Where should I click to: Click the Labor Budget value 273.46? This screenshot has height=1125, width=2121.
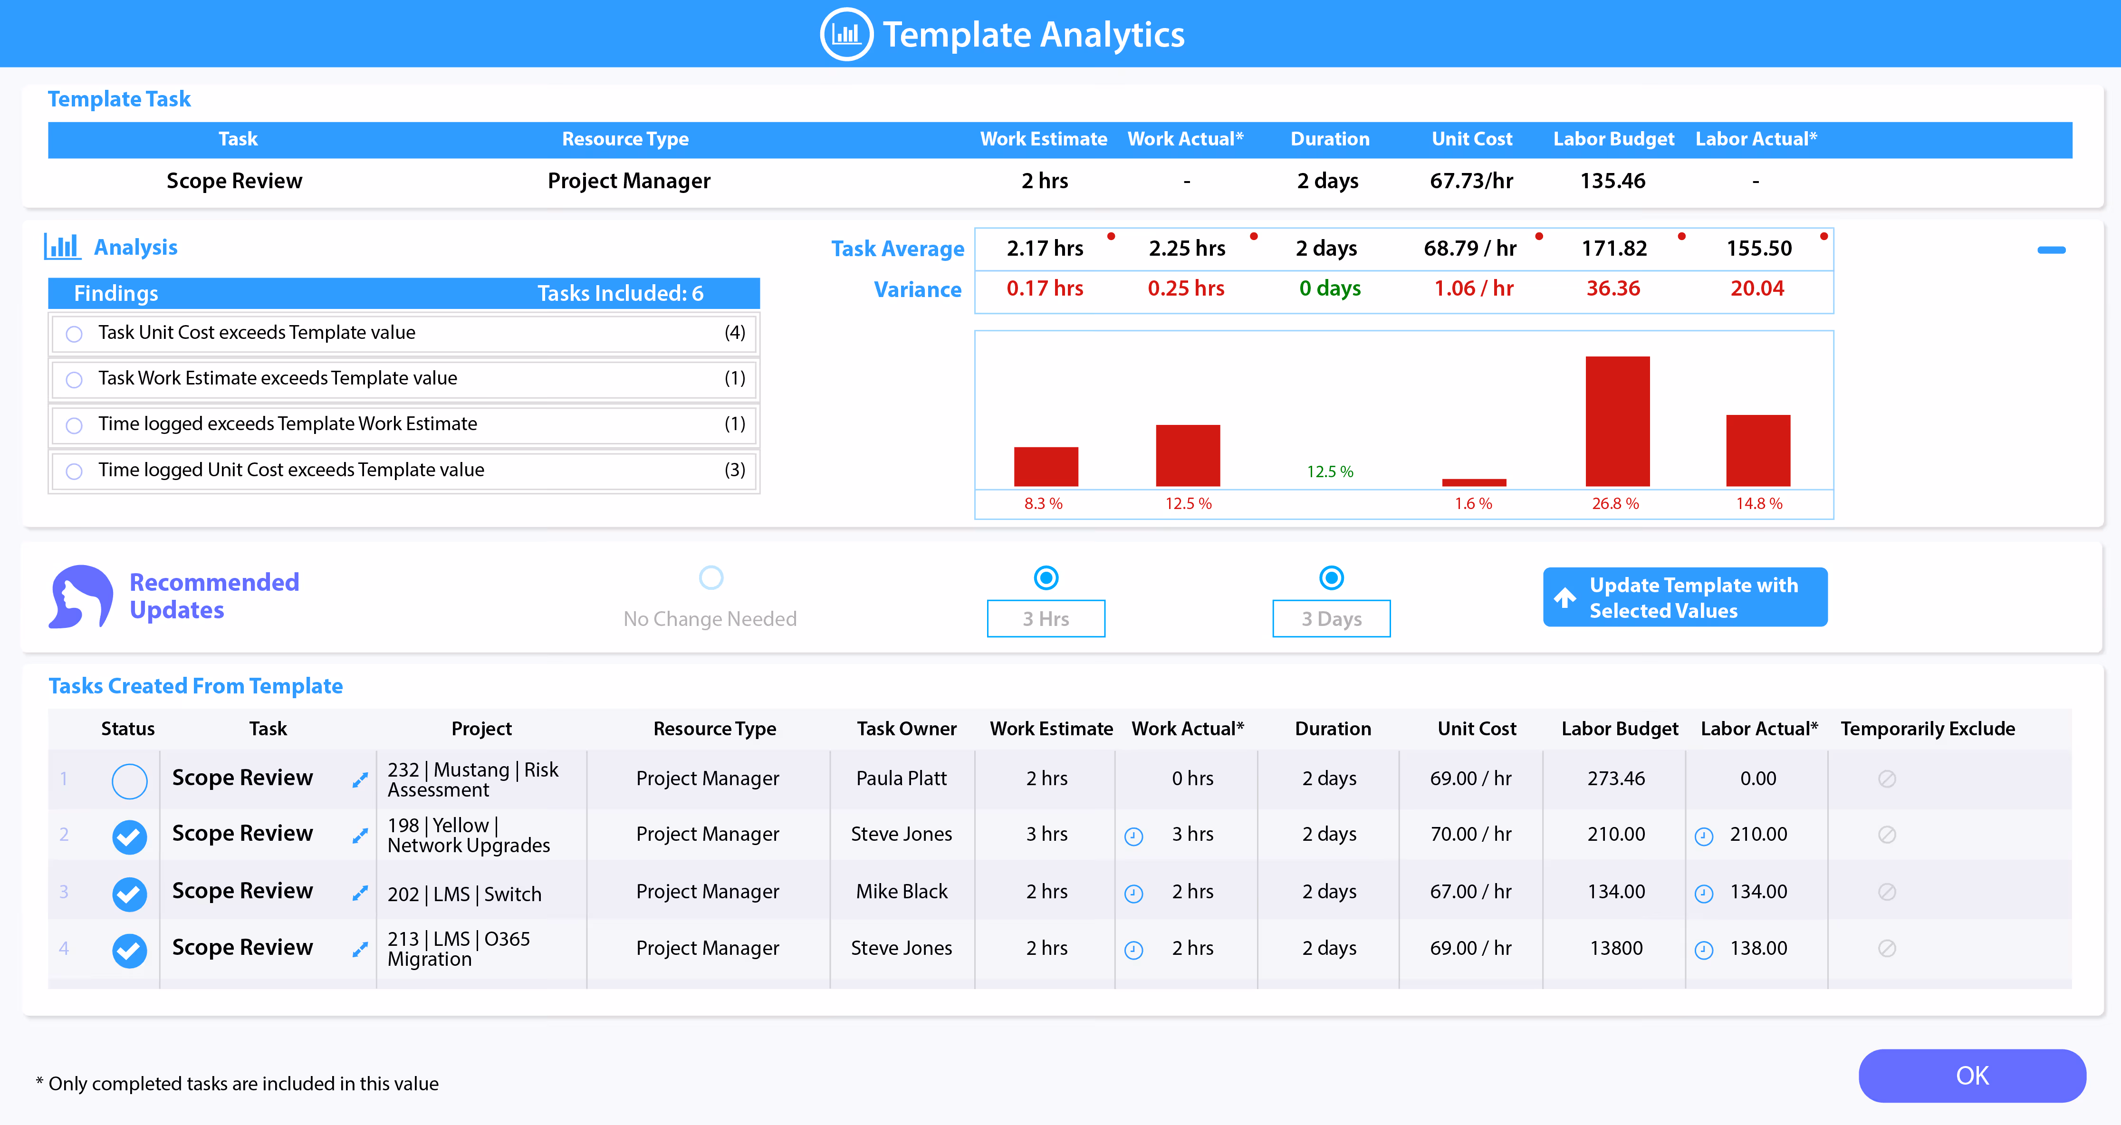point(1615,778)
